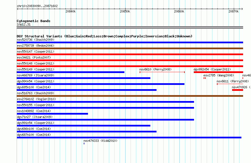Click the blue dgv686n100 (Coe2014) bar
Screen dimensions: 251x163
[87, 132]
